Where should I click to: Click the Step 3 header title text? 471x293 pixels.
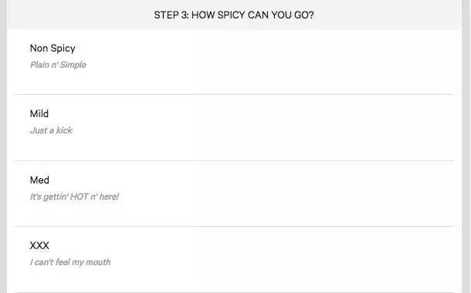tap(234, 15)
